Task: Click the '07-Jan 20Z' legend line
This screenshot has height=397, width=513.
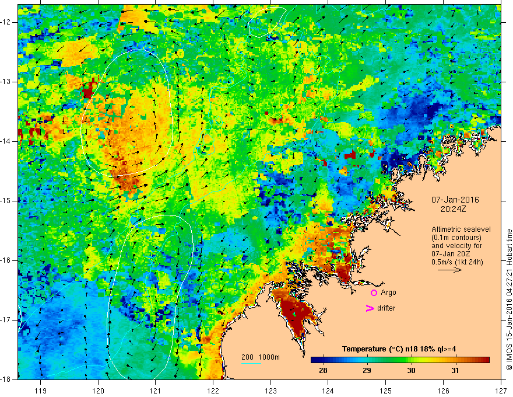Action: [451, 254]
